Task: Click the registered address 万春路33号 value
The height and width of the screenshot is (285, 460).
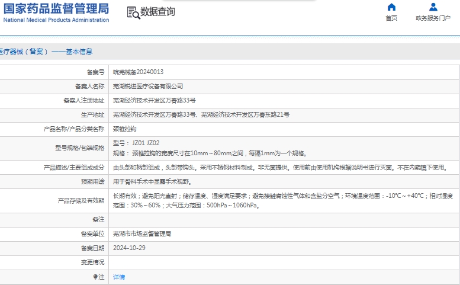Action: click(x=155, y=100)
